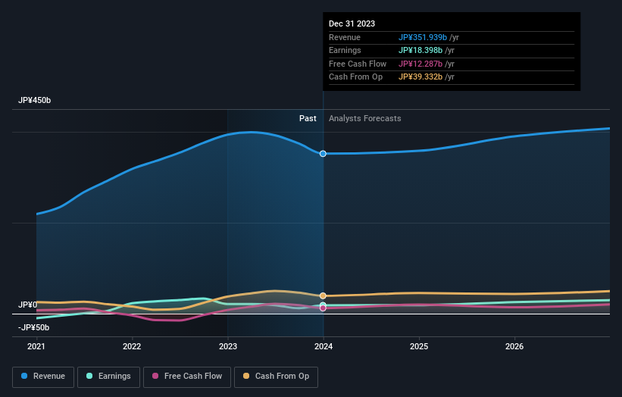Click the Analysts Forecasts label

pos(365,119)
